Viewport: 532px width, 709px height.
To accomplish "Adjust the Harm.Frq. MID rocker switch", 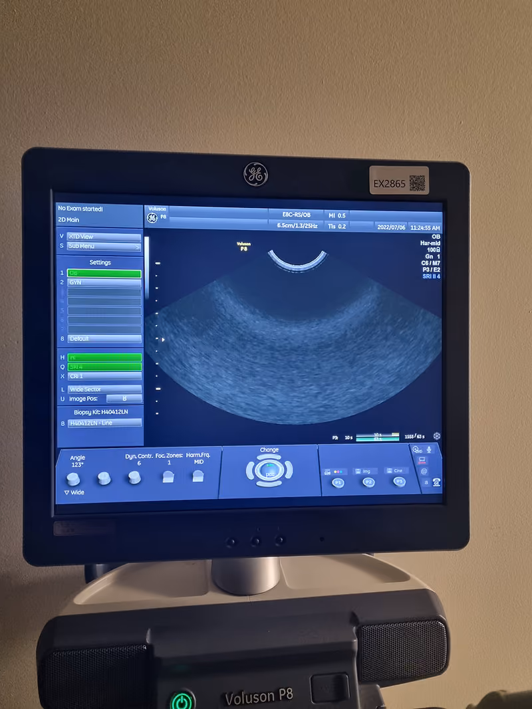I will (198, 476).
